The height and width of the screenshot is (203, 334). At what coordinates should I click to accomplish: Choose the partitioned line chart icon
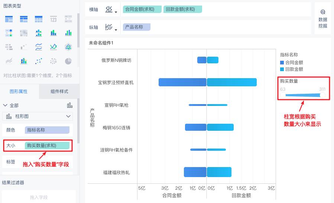click(x=39, y=47)
